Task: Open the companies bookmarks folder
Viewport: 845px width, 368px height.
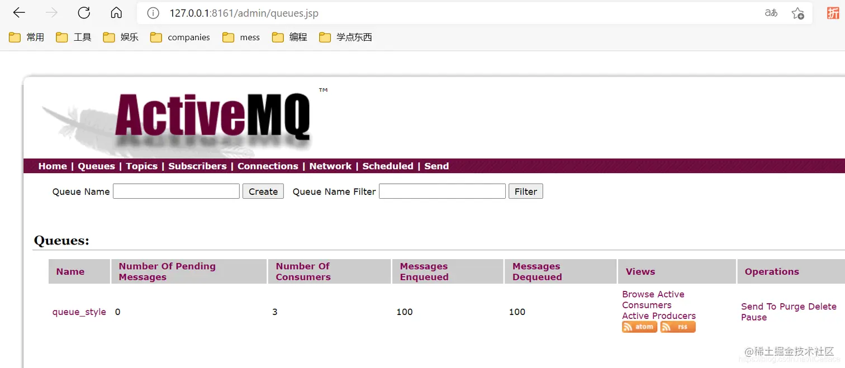Action: (x=180, y=37)
